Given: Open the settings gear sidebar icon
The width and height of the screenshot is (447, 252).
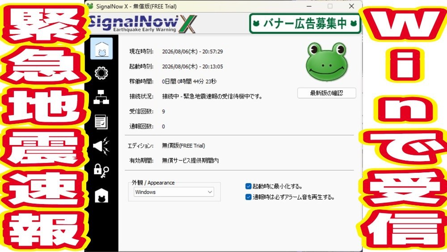Looking at the screenshot, I should click(101, 73).
